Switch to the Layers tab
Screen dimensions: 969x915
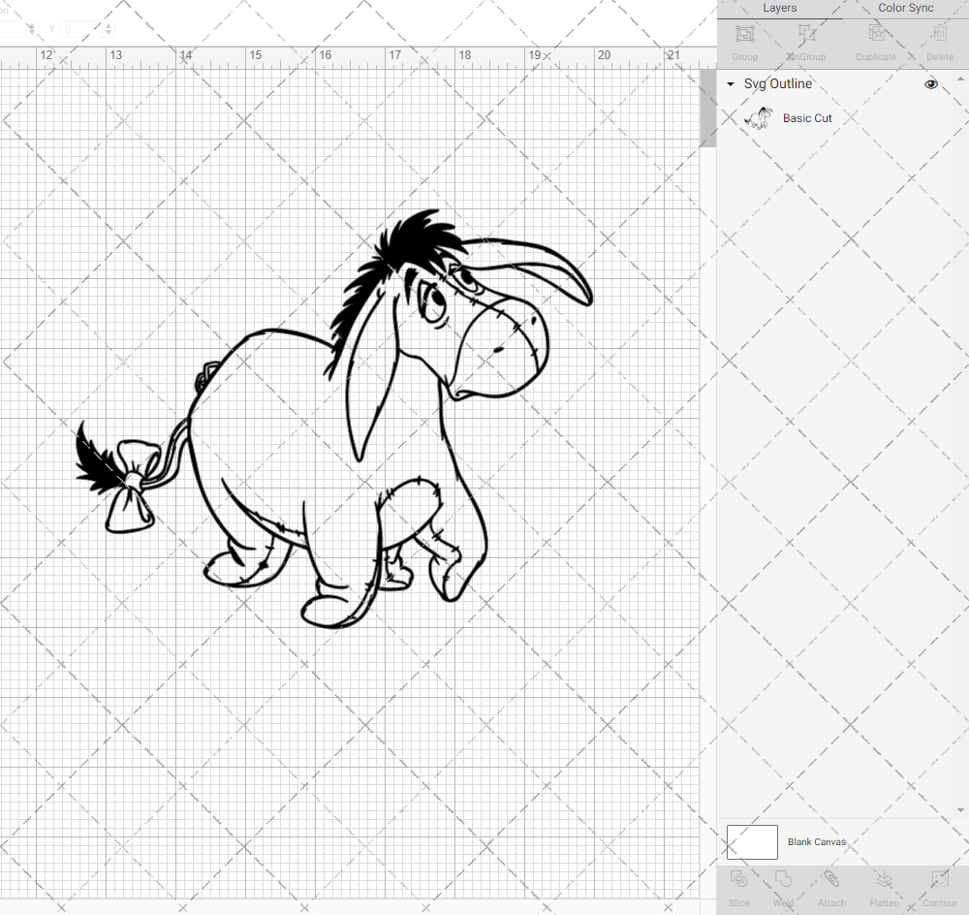[x=779, y=8]
